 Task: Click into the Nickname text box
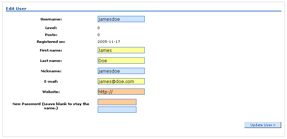pyautogui.click(x=121, y=71)
